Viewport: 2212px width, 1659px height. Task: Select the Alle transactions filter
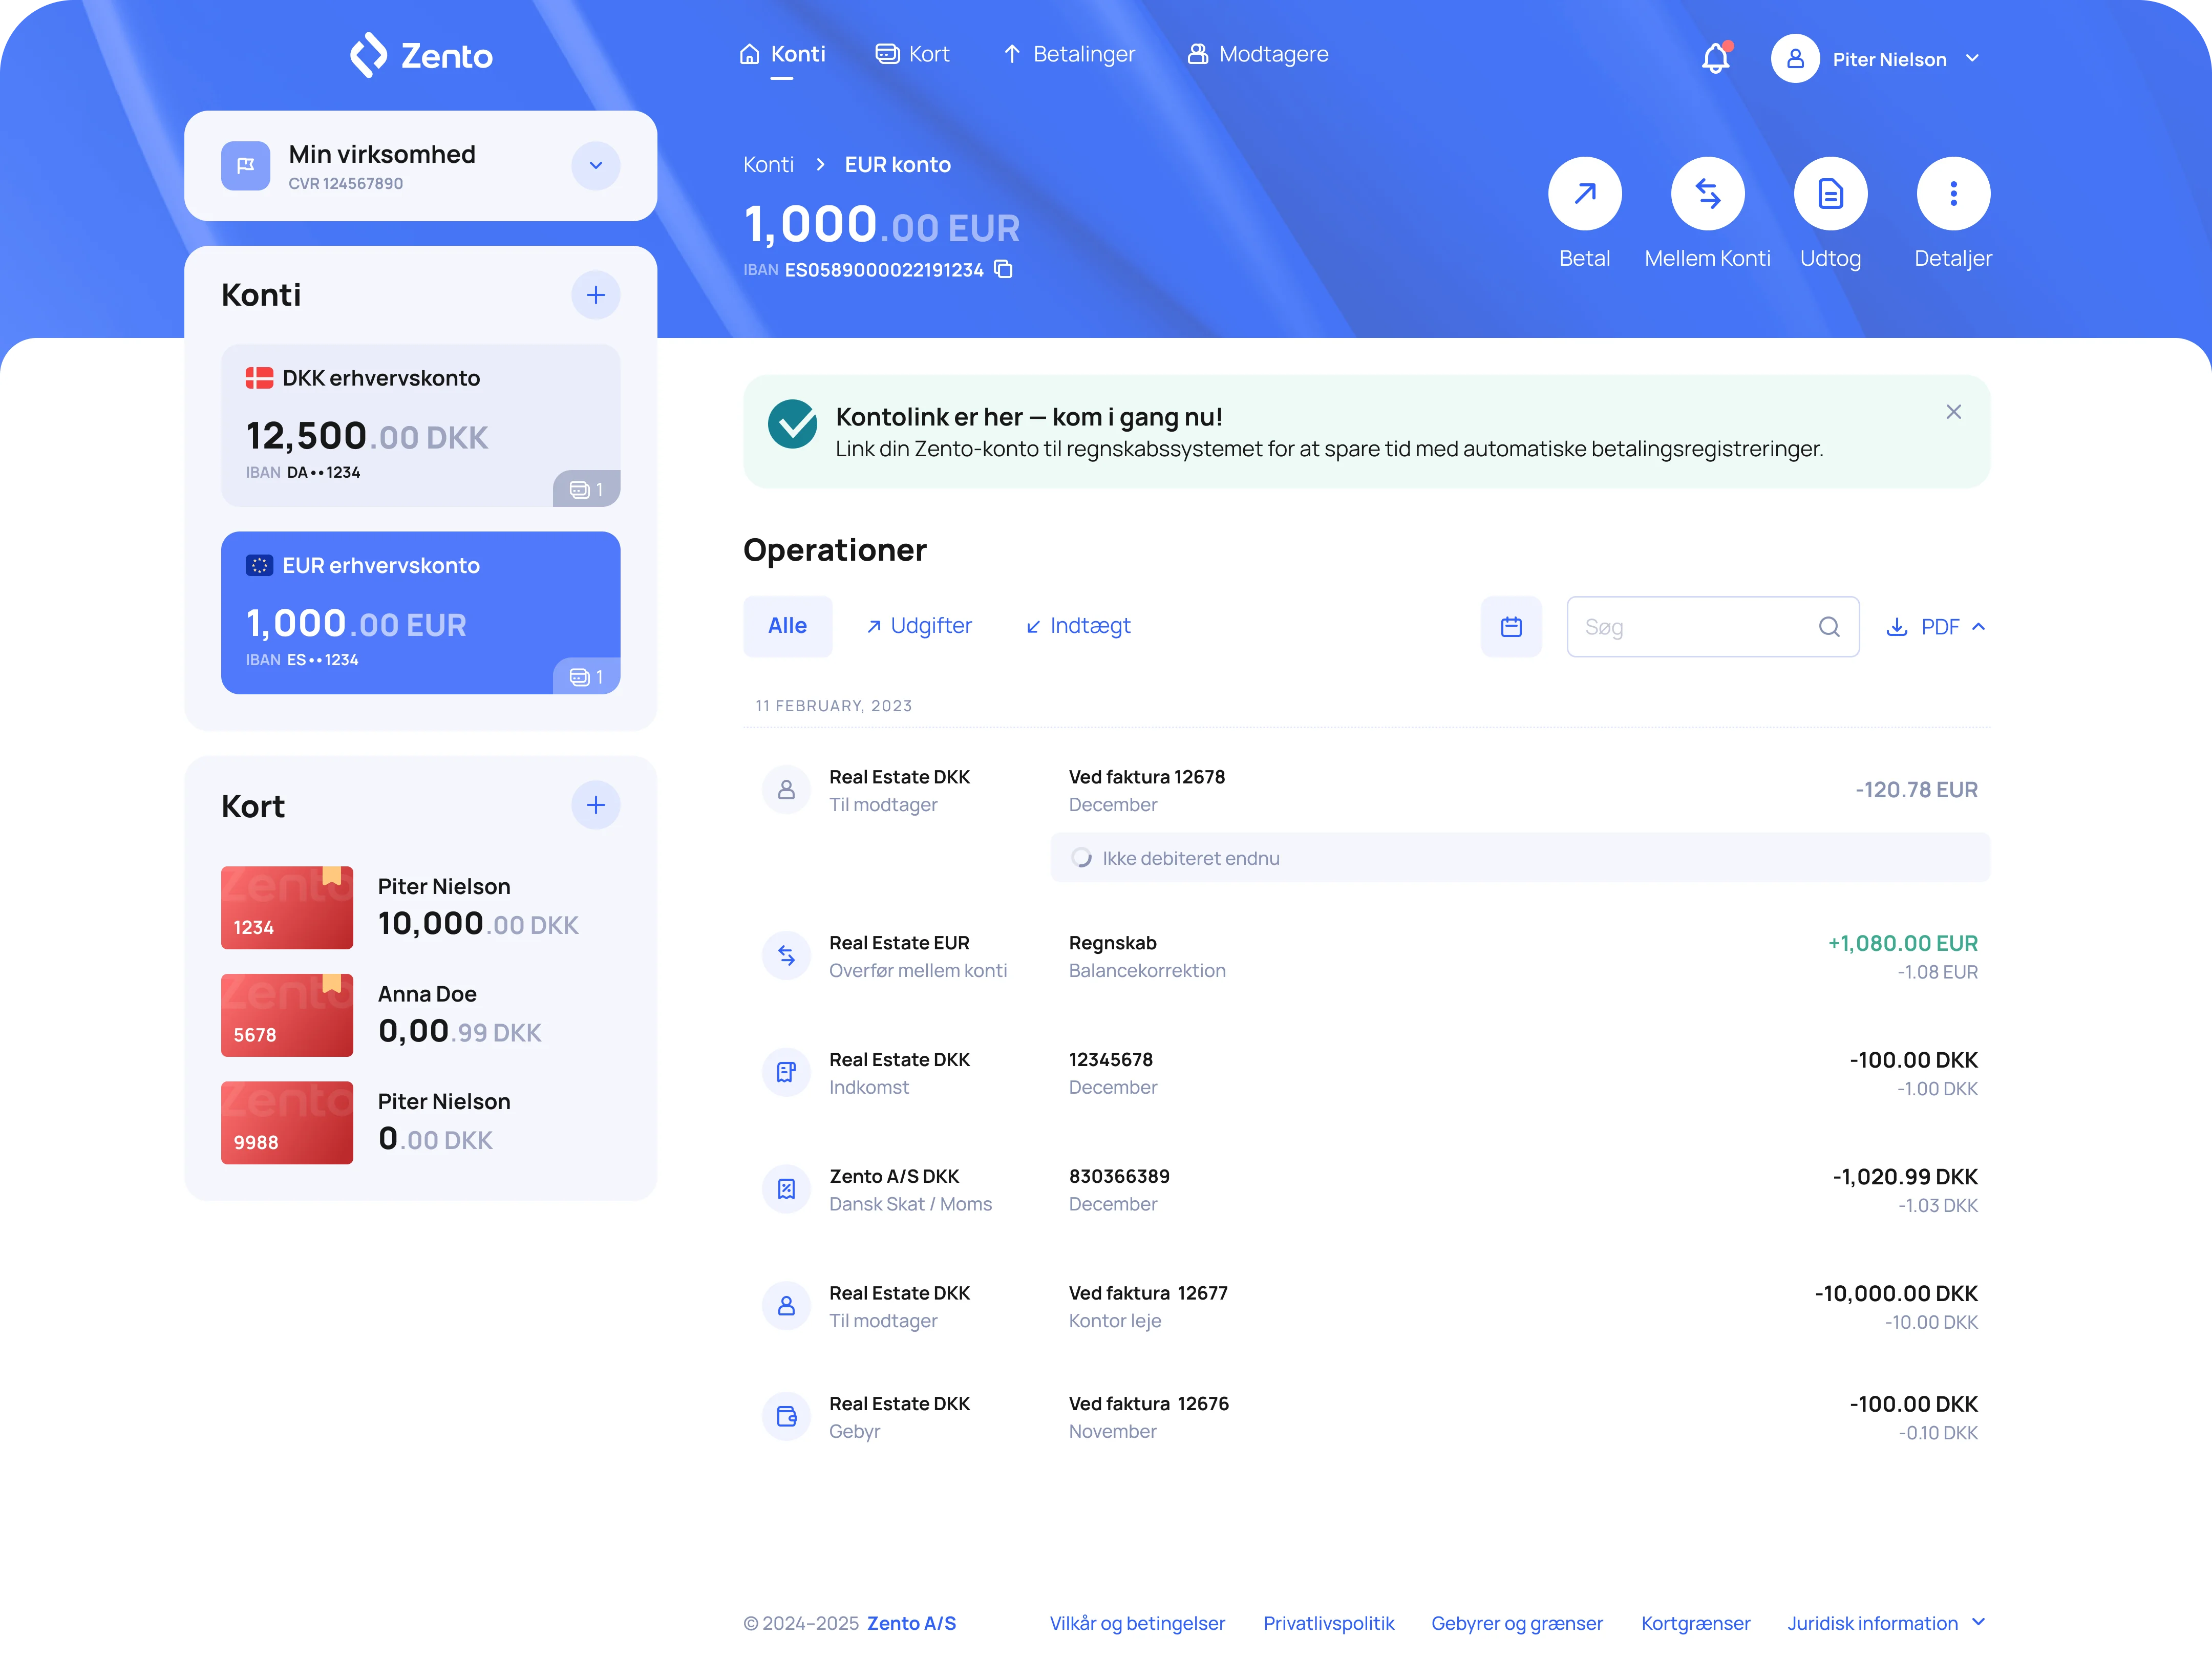pyautogui.click(x=787, y=626)
